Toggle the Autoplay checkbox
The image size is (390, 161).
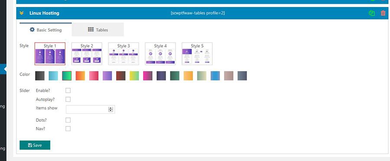[x=68, y=99]
